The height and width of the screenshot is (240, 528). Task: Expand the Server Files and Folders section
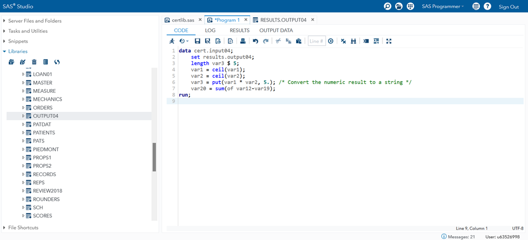[x=5, y=21]
